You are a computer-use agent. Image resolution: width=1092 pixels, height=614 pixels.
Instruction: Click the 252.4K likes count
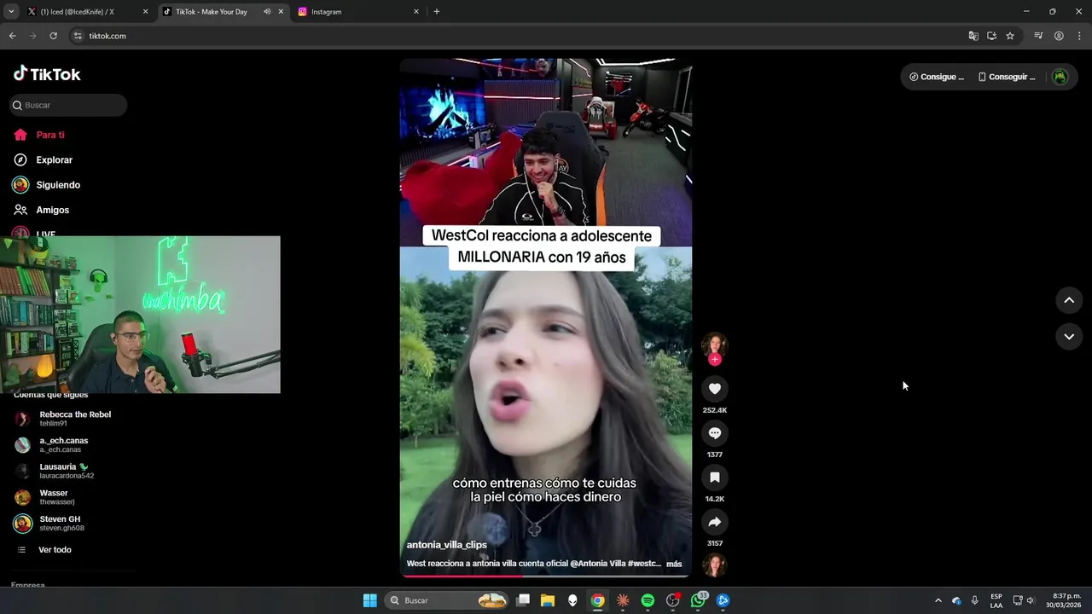[x=715, y=410]
